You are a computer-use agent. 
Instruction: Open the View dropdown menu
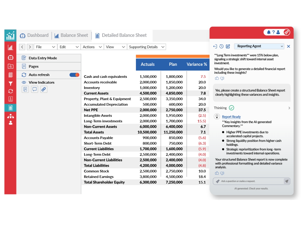pyautogui.click(x=115, y=47)
